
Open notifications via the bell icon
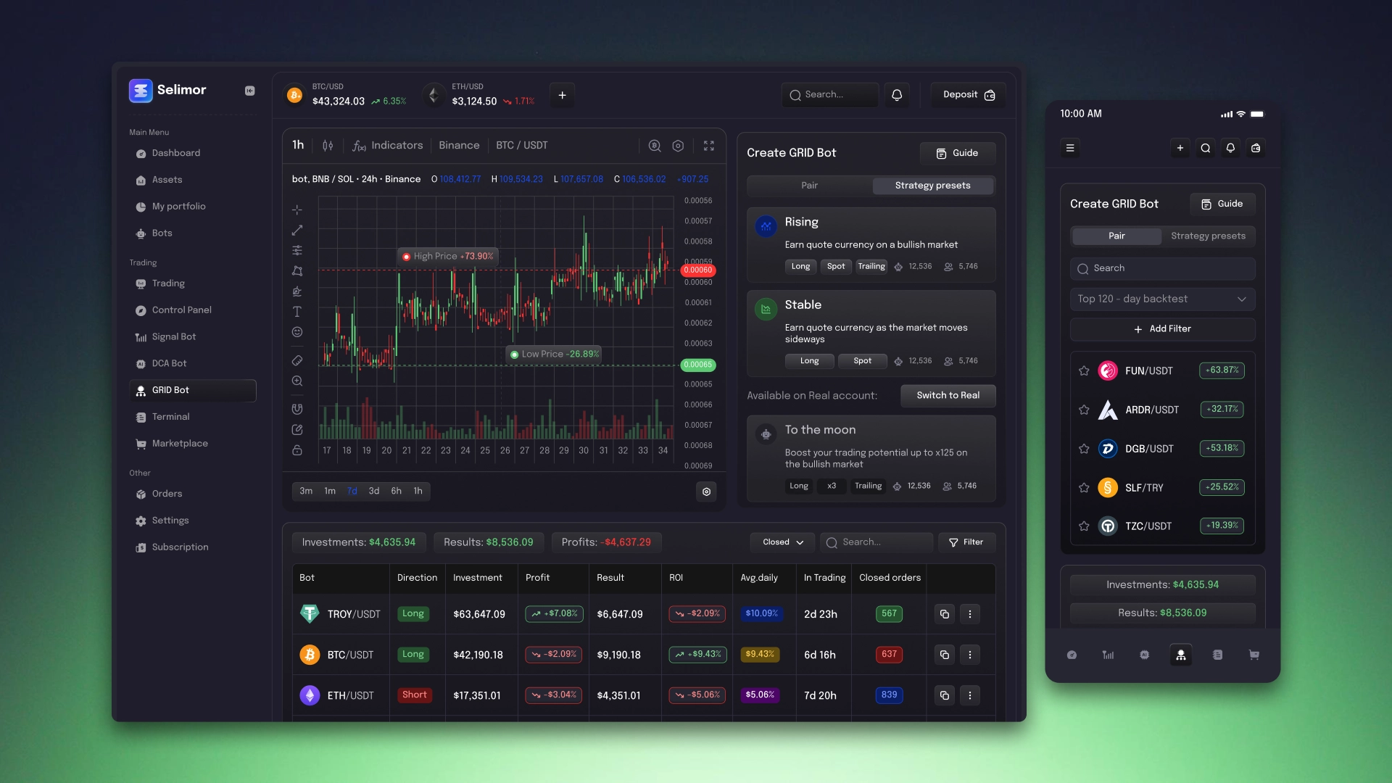pyautogui.click(x=896, y=94)
